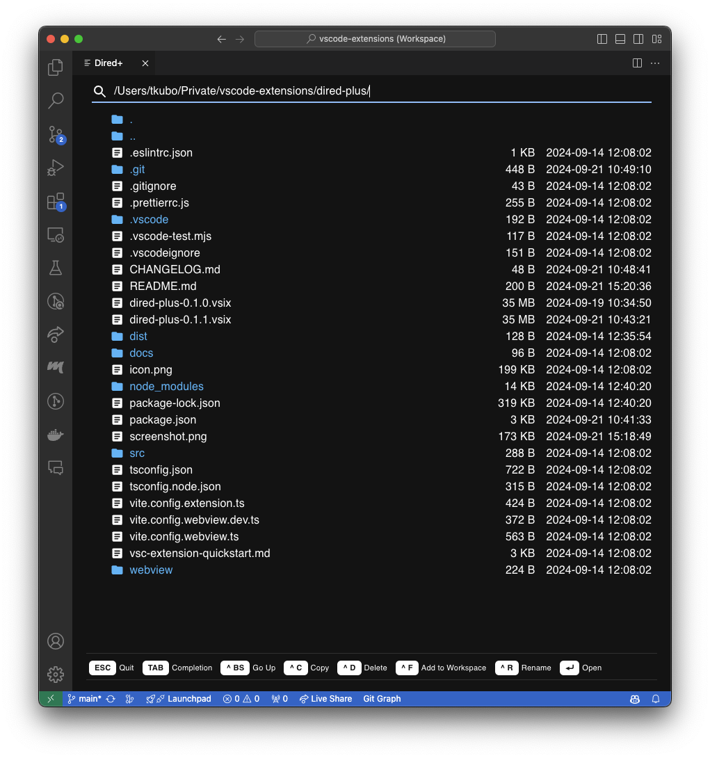Open the node_modules folder

click(380, 386)
